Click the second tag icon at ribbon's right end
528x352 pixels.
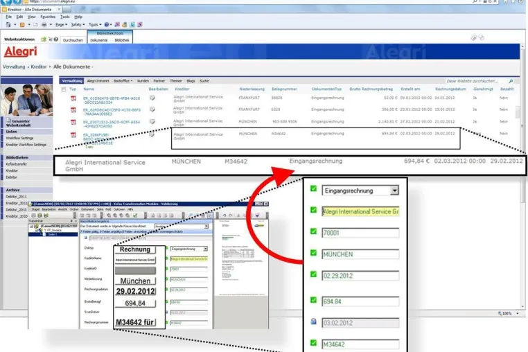click(481, 37)
